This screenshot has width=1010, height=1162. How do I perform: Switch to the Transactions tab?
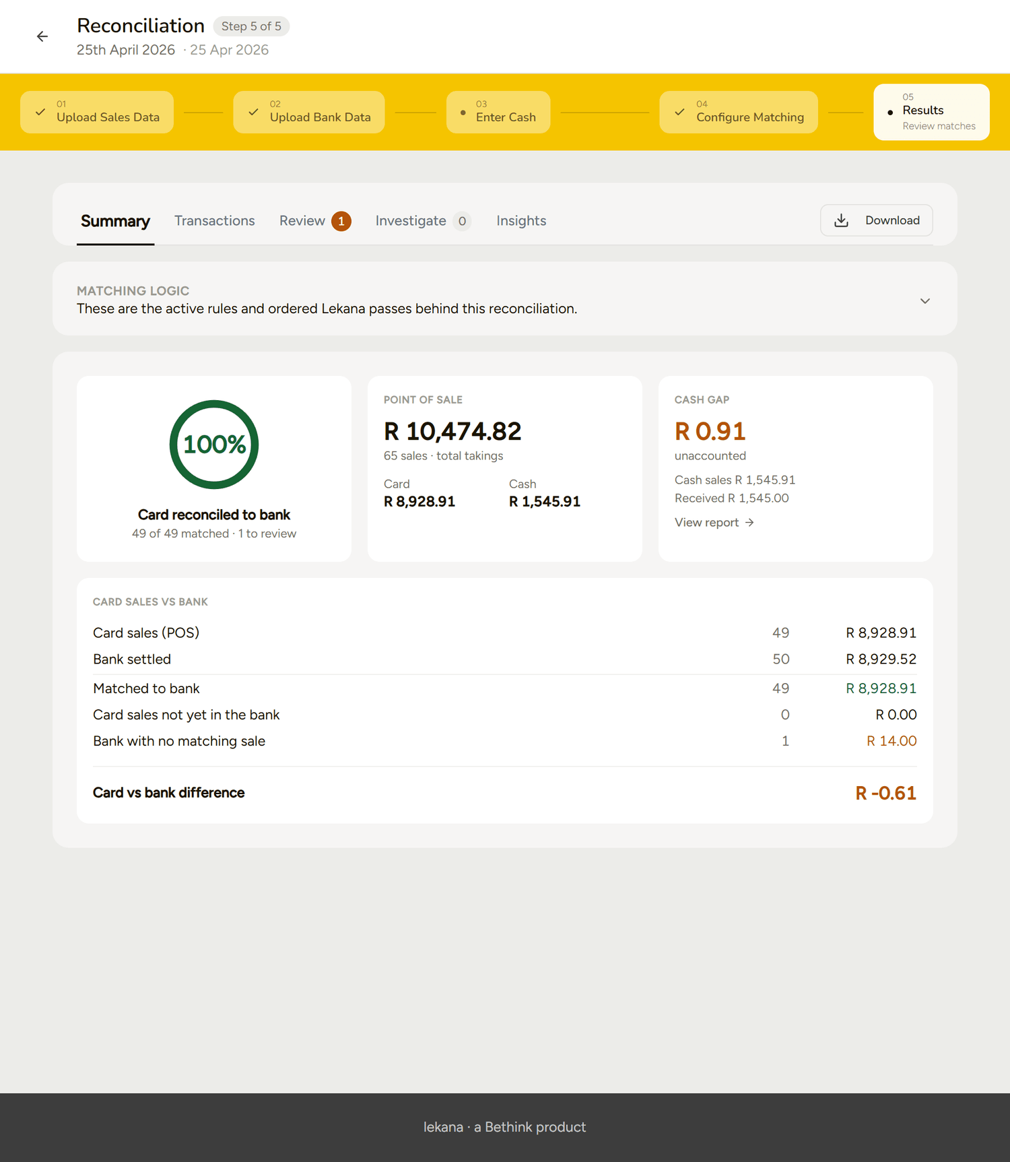click(215, 221)
